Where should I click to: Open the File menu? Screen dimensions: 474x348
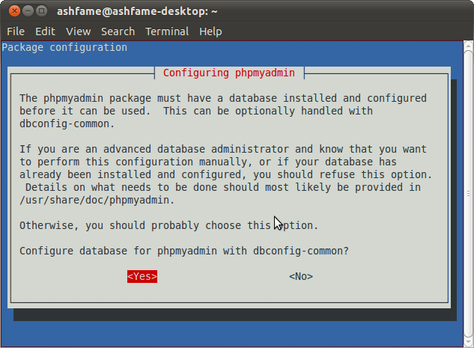click(x=16, y=31)
